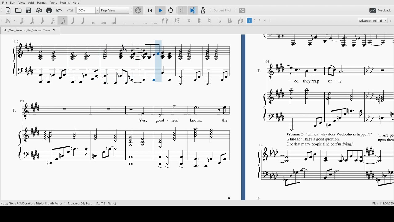Image resolution: width=394 pixels, height=222 pixels.
Task: Rewind playback to start
Action: (x=150, y=10)
